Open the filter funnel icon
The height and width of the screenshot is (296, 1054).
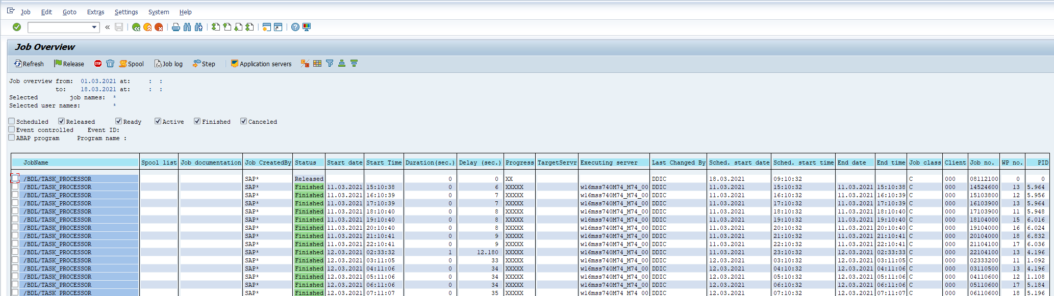(x=330, y=64)
